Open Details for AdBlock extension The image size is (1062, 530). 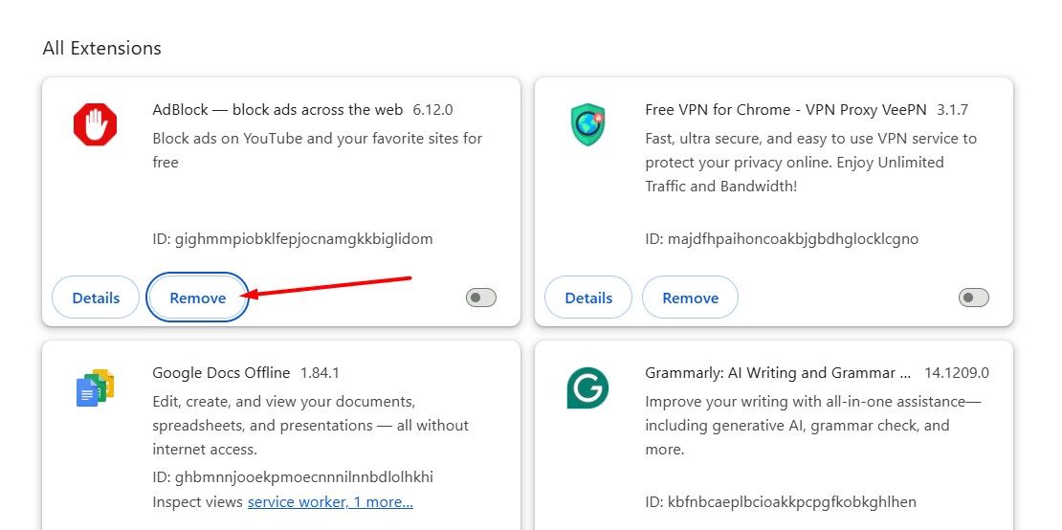(x=96, y=298)
